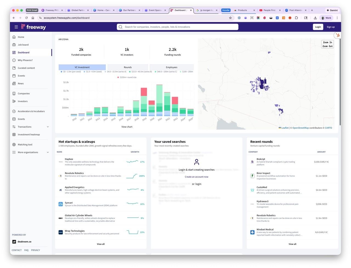Click the browser back arrow
351x268 pixels.
pyautogui.click(x=14, y=18)
